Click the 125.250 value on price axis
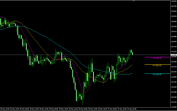Viewport: 177px width, 111px height. click(174, 27)
